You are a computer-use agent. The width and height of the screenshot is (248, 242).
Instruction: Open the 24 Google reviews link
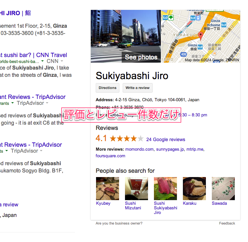pyautogui.click(x=165, y=139)
